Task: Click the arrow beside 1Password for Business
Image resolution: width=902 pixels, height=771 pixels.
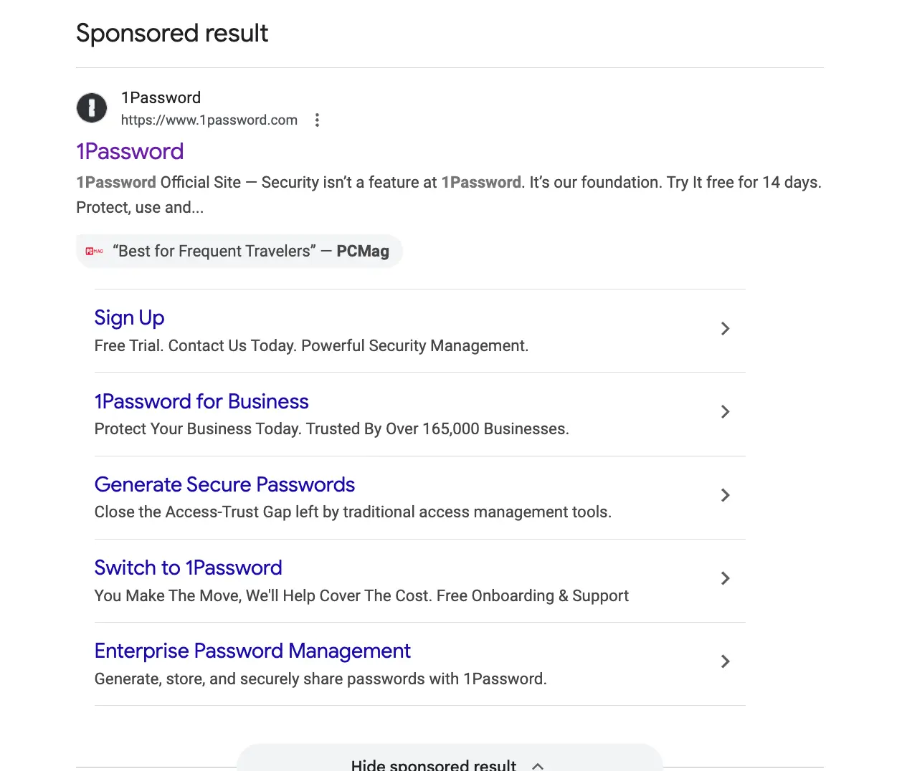Action: click(x=725, y=412)
